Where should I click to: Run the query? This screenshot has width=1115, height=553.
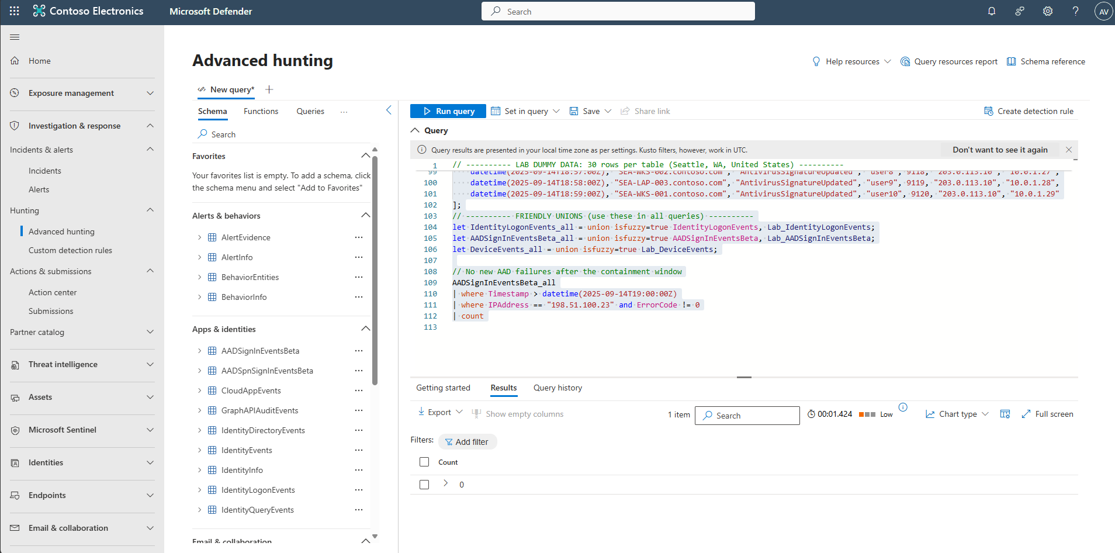coord(448,111)
